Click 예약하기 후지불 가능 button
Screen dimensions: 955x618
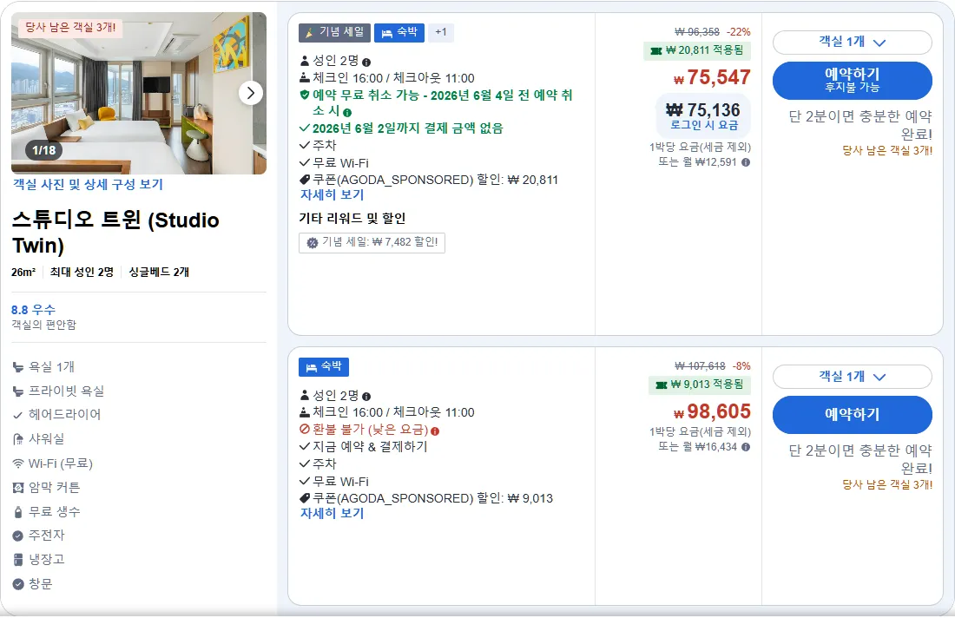pyautogui.click(x=852, y=81)
